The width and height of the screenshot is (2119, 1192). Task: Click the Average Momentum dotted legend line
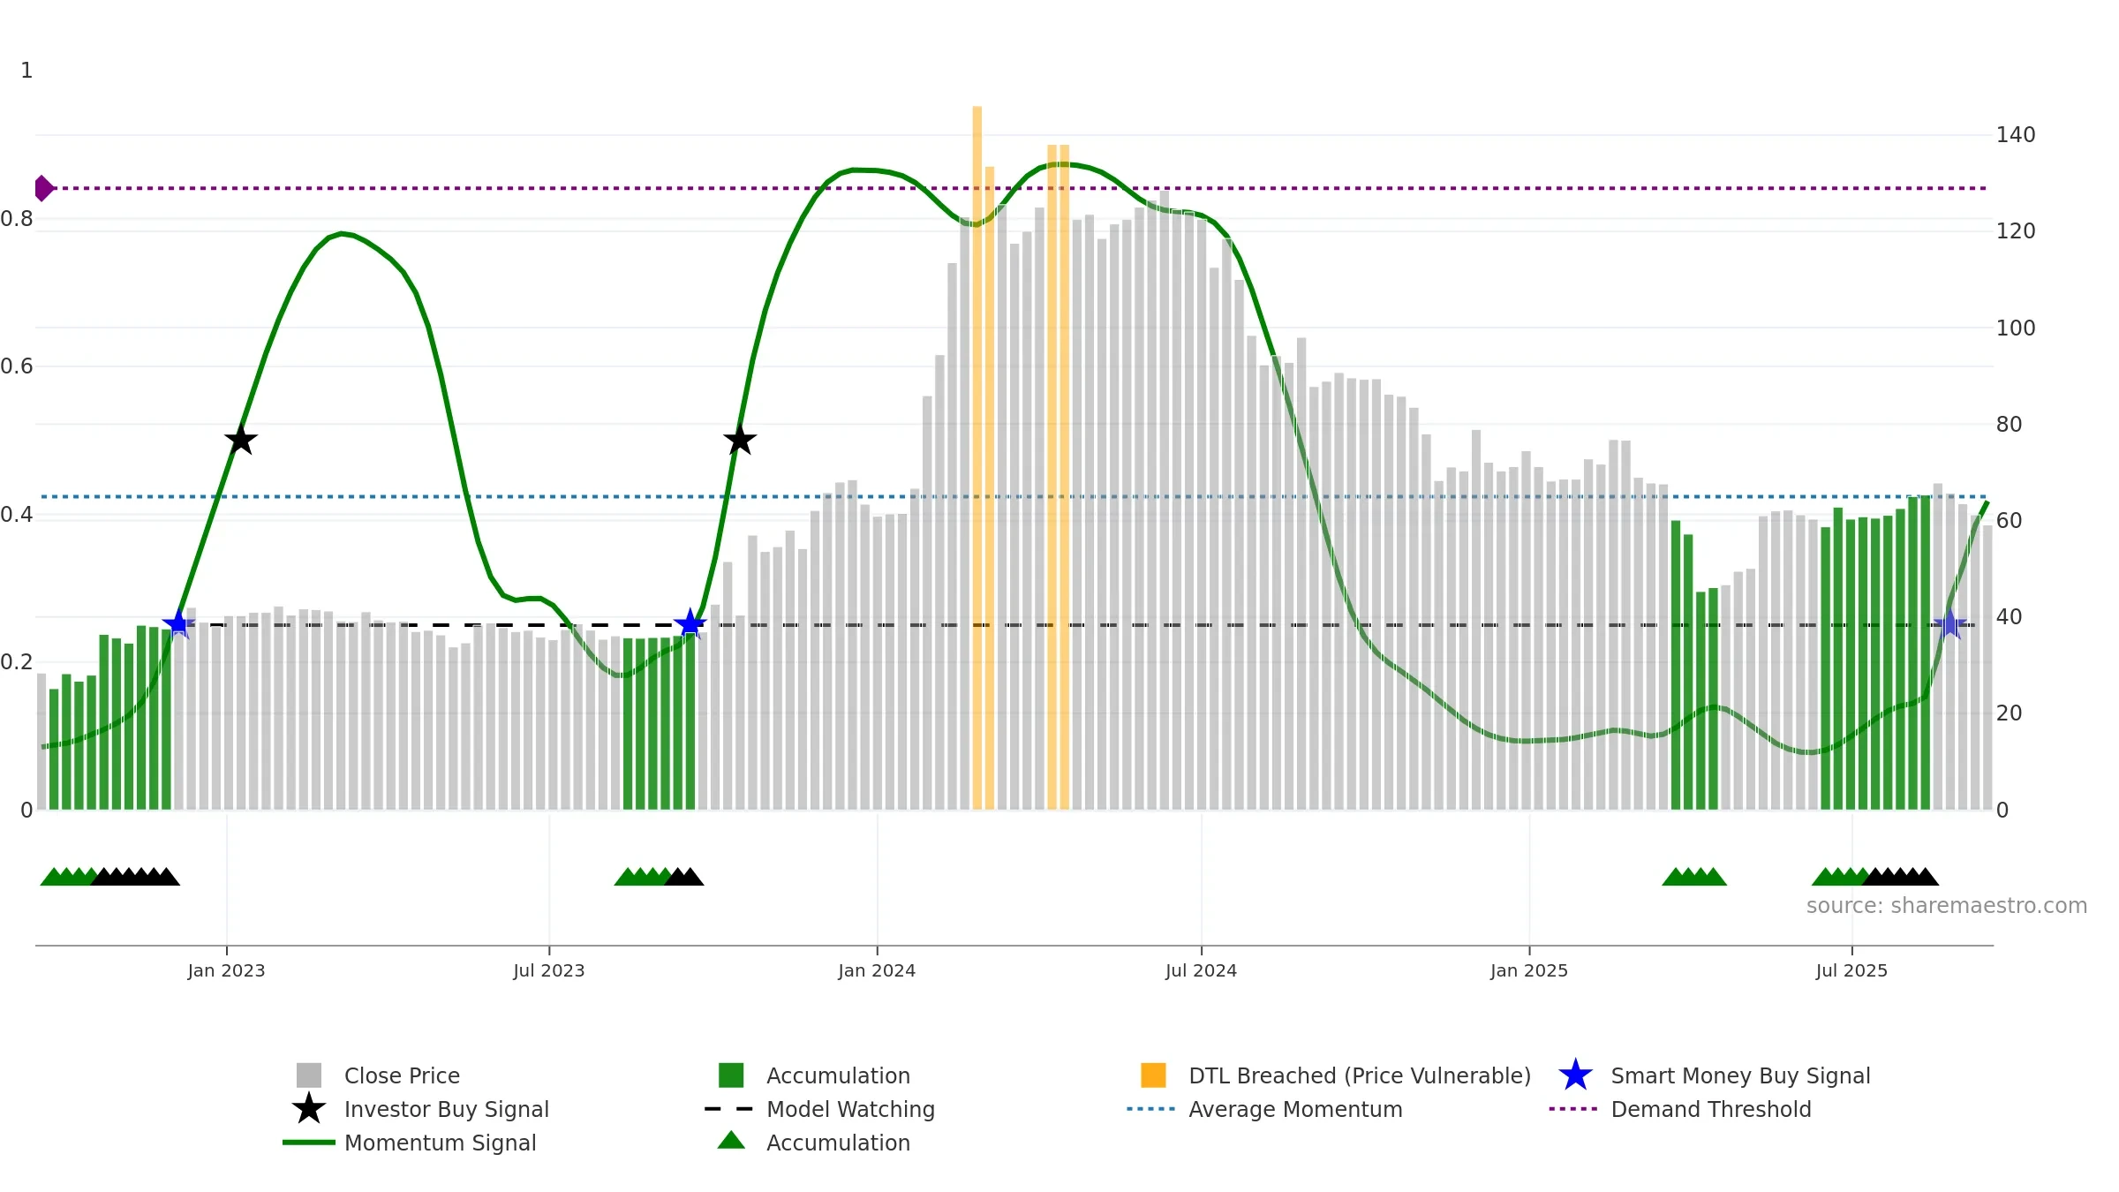1151,1109
